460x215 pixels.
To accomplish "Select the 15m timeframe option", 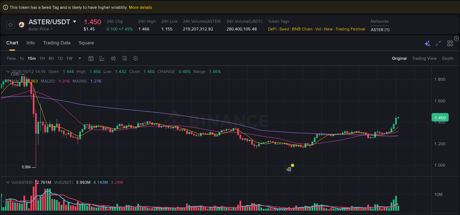I will tap(32, 58).
